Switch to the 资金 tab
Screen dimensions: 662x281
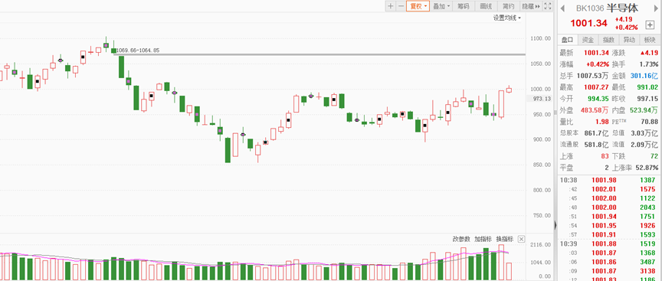588,40
